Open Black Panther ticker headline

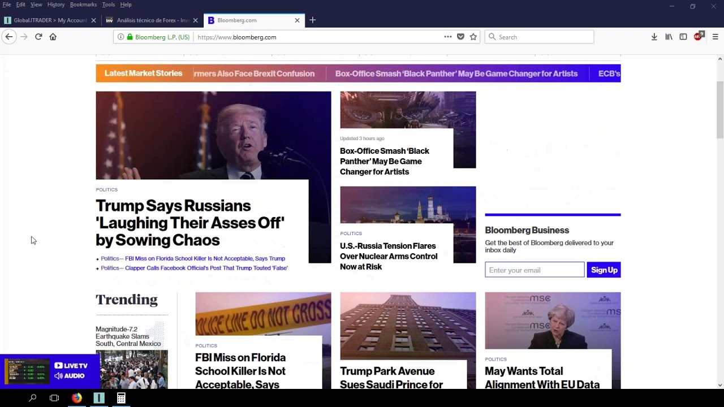[x=456, y=73]
